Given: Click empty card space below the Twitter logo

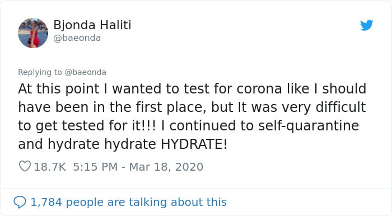Looking at the screenshot, I should tap(366, 58).
